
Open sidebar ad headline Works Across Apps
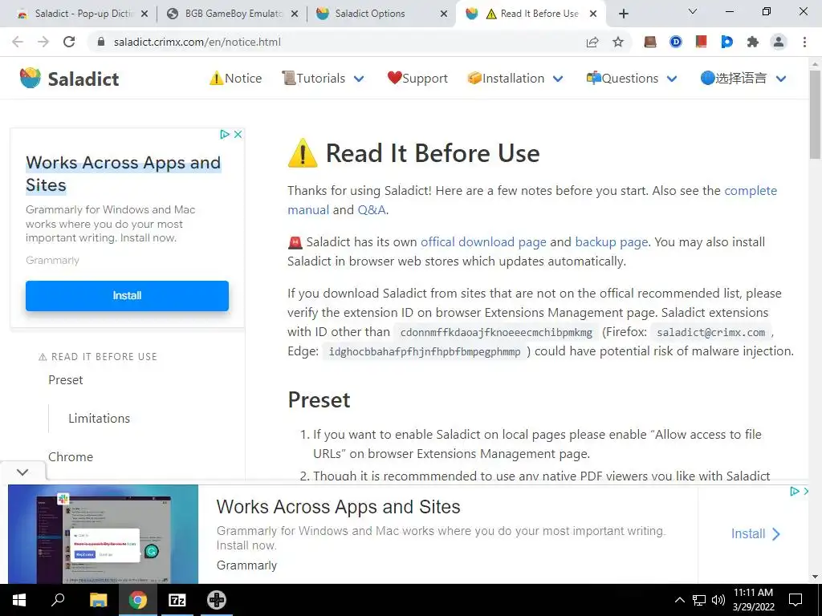click(123, 174)
